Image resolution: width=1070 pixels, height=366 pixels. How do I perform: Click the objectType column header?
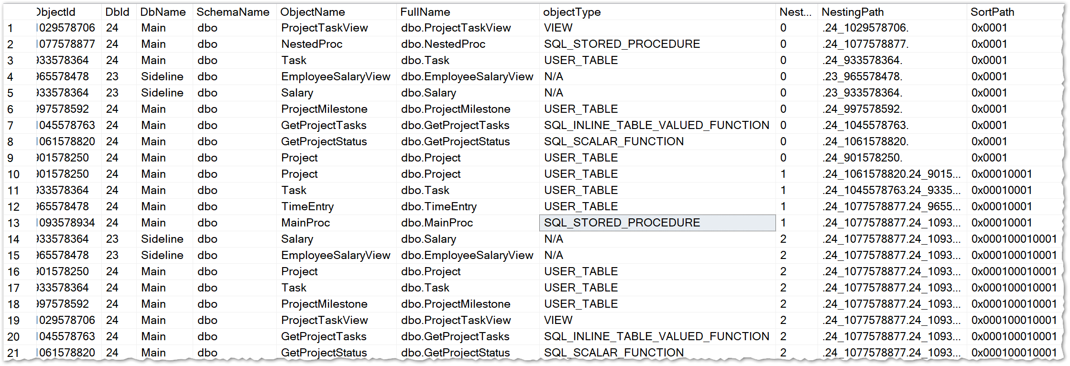pyautogui.click(x=657, y=12)
